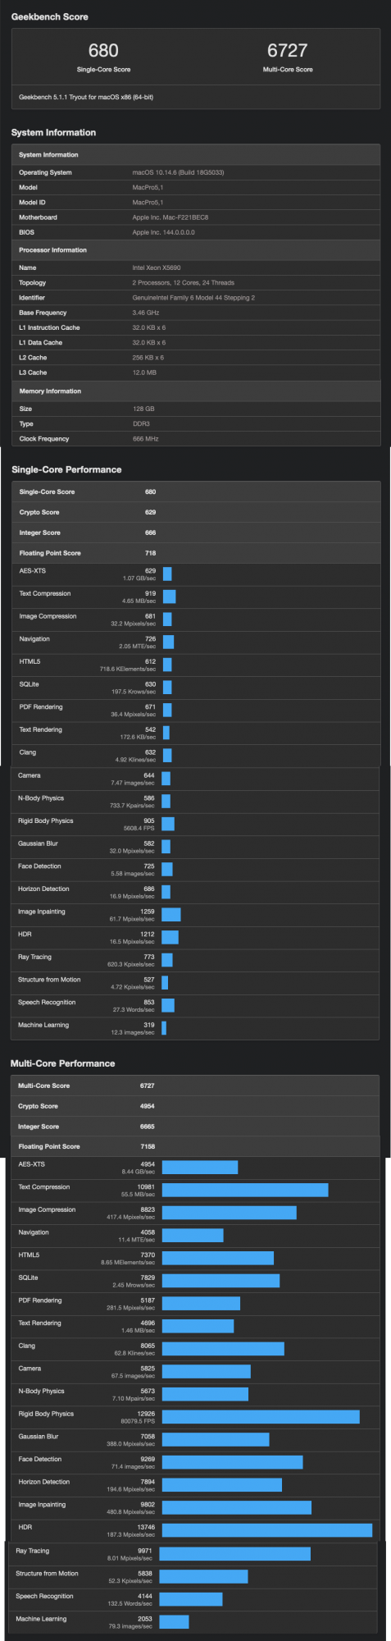The image size is (391, 1641).
Task: Click the single-core HDR result bar
Action: pyautogui.click(x=170, y=938)
